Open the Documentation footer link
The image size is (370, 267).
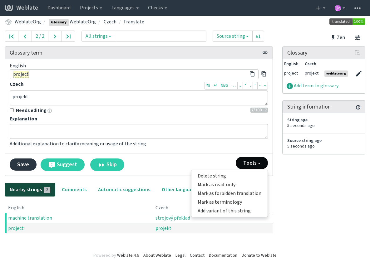(x=223, y=255)
